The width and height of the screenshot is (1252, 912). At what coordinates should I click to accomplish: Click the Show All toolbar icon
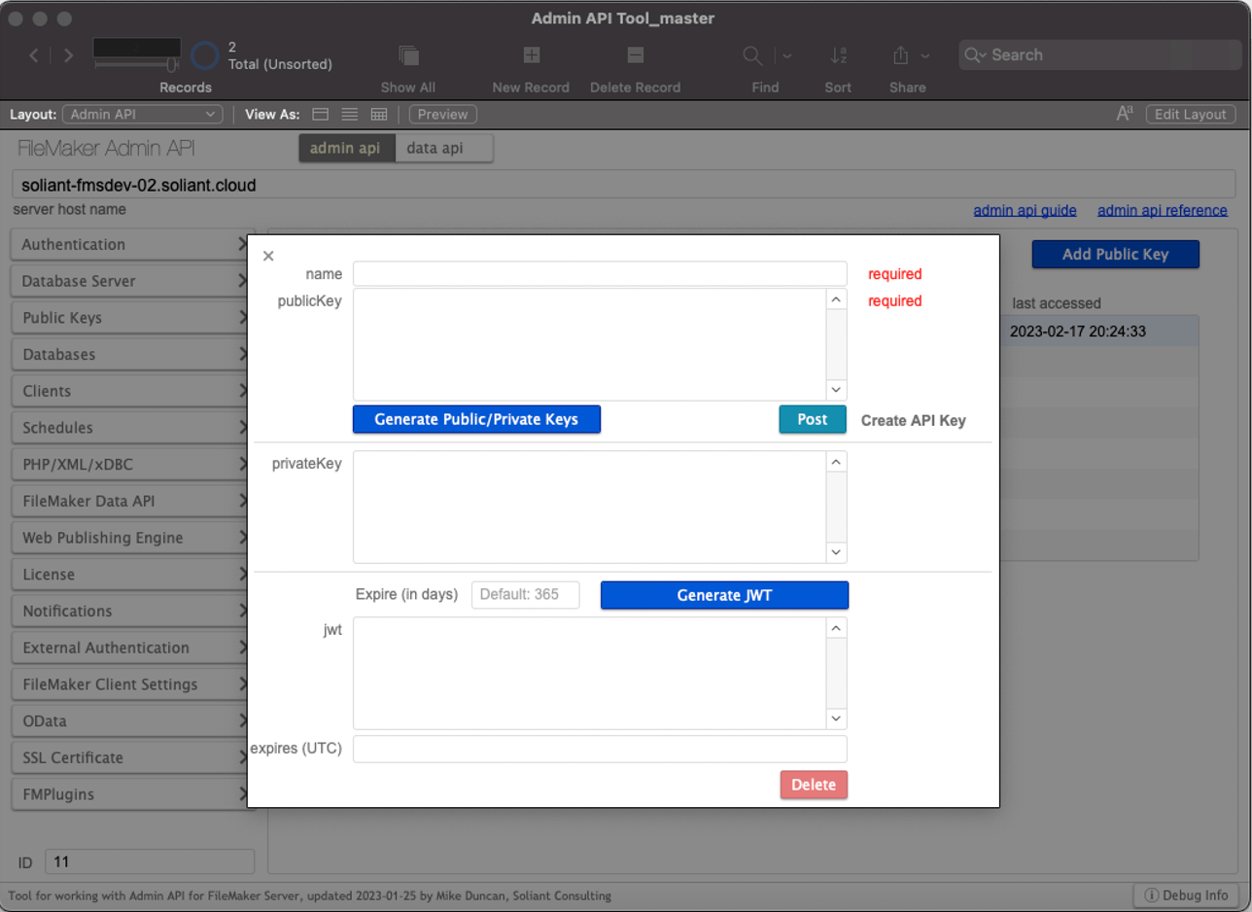pos(407,56)
